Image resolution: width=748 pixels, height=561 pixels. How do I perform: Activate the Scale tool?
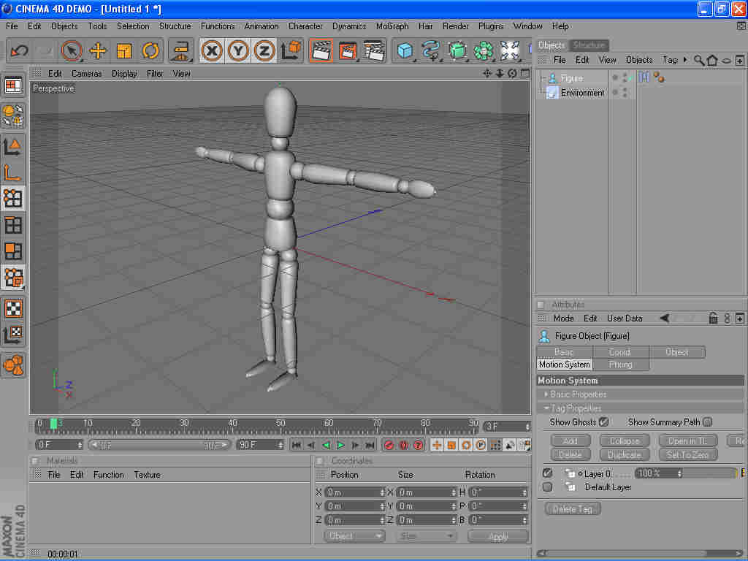click(x=124, y=50)
